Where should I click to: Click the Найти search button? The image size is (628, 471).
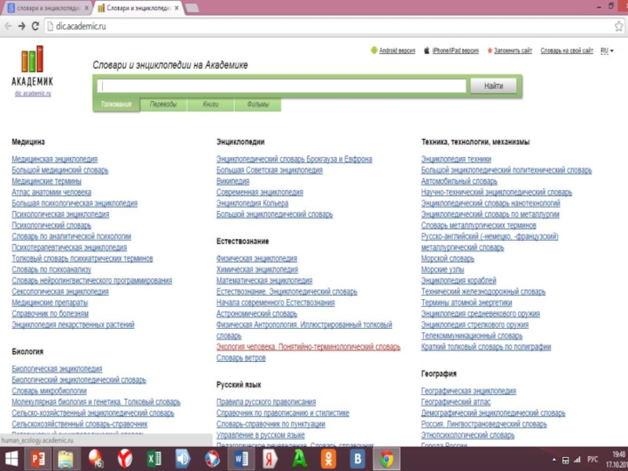pos(494,86)
